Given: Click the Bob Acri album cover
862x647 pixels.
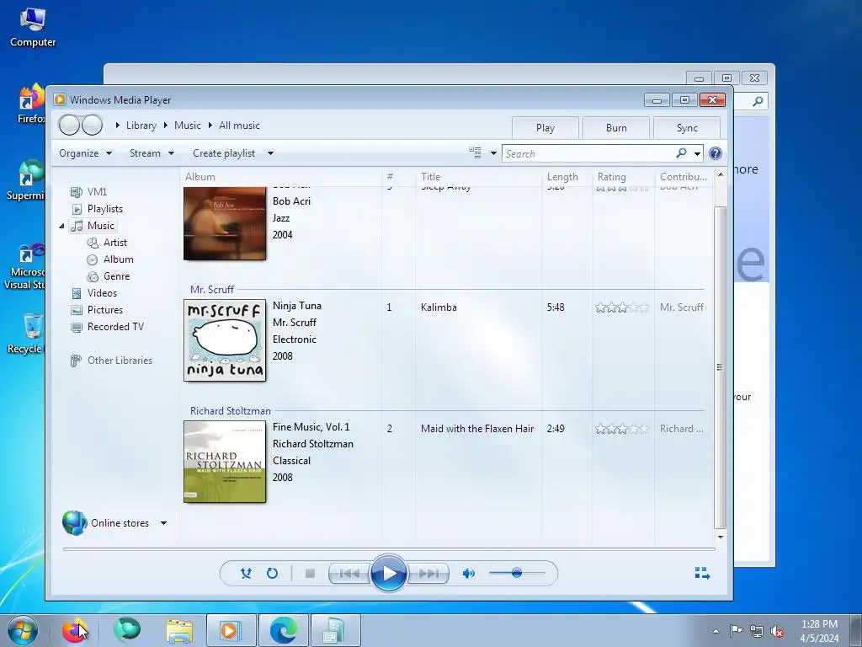Looking at the screenshot, I should pos(225,223).
